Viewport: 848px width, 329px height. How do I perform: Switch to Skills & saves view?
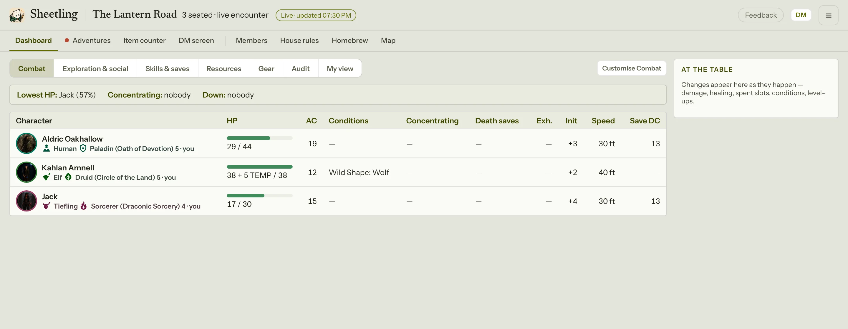167,68
